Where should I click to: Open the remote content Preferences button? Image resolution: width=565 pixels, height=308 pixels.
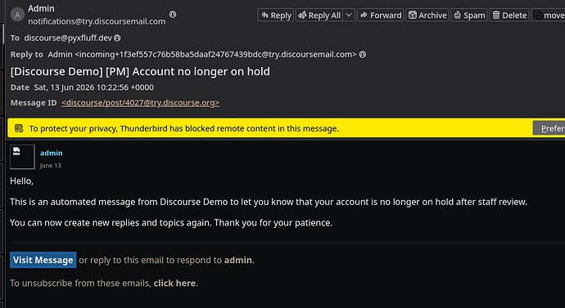tap(549, 128)
